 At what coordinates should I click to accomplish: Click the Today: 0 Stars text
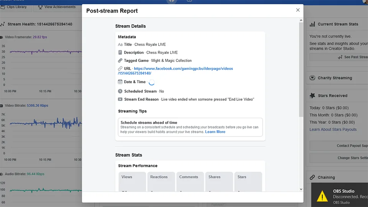329,108
